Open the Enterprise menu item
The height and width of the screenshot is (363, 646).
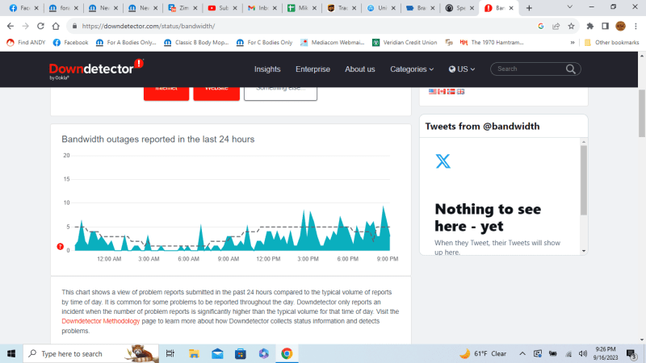click(313, 69)
